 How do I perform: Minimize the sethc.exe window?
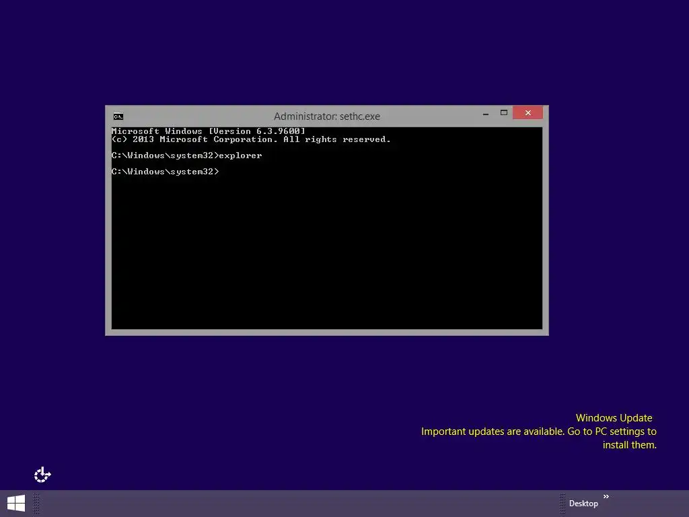coord(486,113)
